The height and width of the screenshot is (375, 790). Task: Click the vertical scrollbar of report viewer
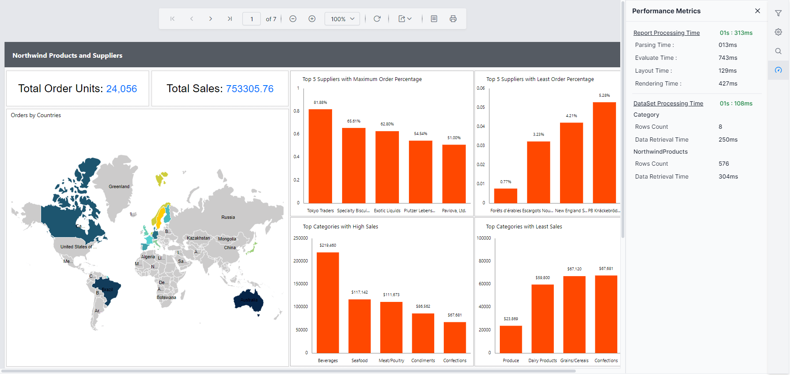coord(623,120)
